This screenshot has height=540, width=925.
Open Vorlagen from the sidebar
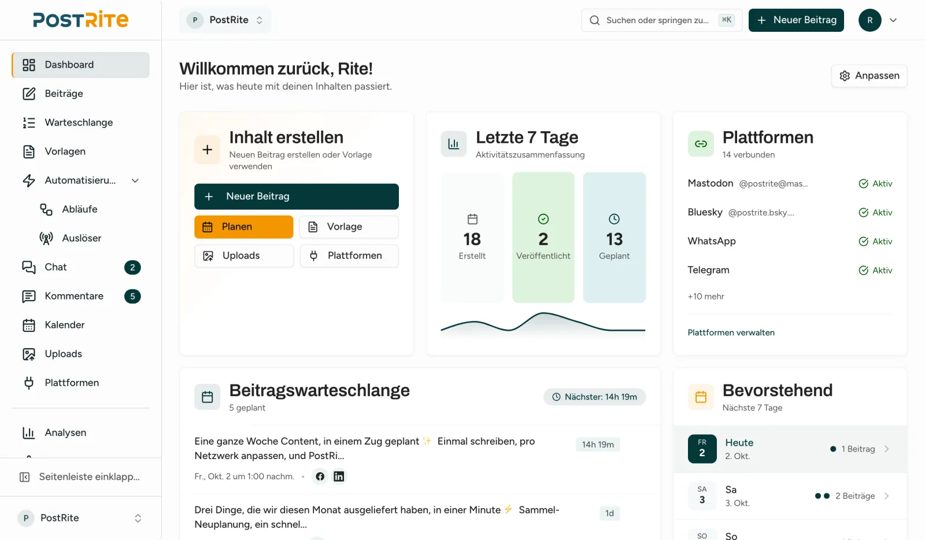[x=80, y=151]
